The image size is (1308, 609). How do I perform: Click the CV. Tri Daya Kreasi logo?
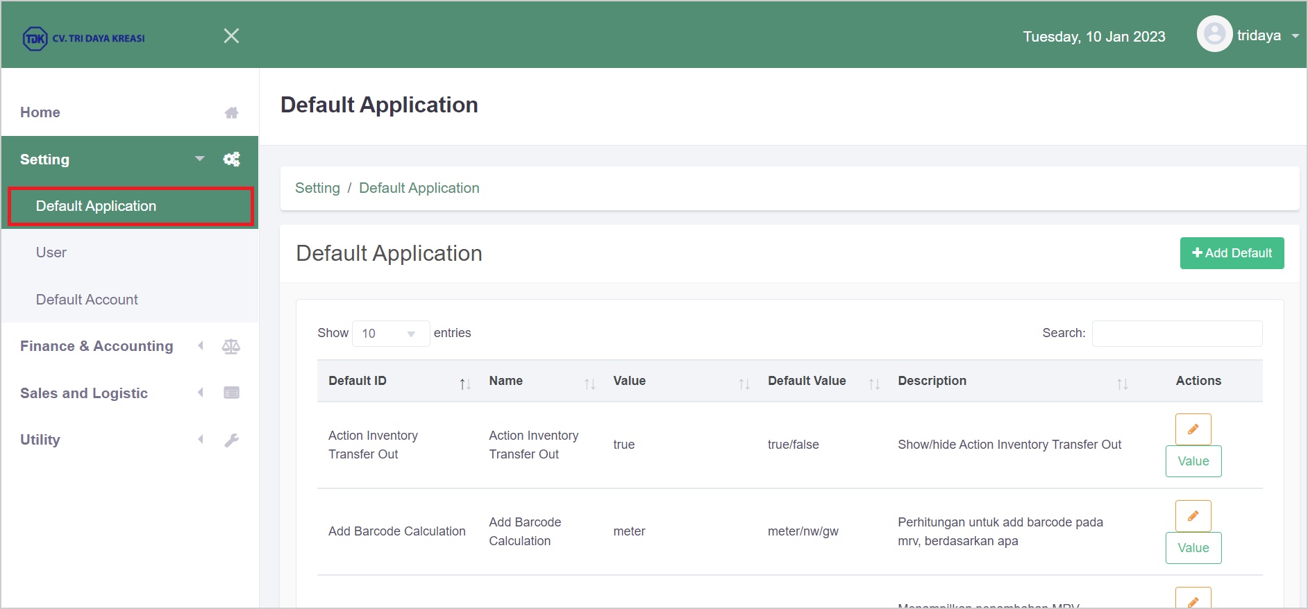[84, 38]
